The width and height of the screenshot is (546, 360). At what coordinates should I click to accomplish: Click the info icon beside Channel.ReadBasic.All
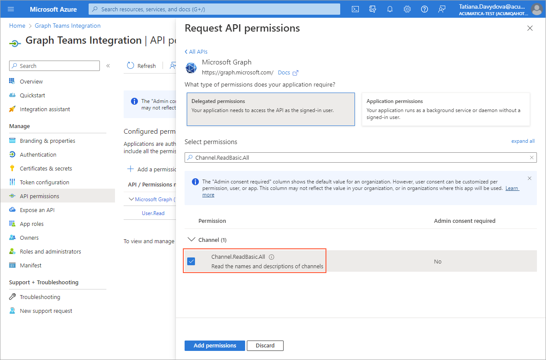click(x=271, y=257)
